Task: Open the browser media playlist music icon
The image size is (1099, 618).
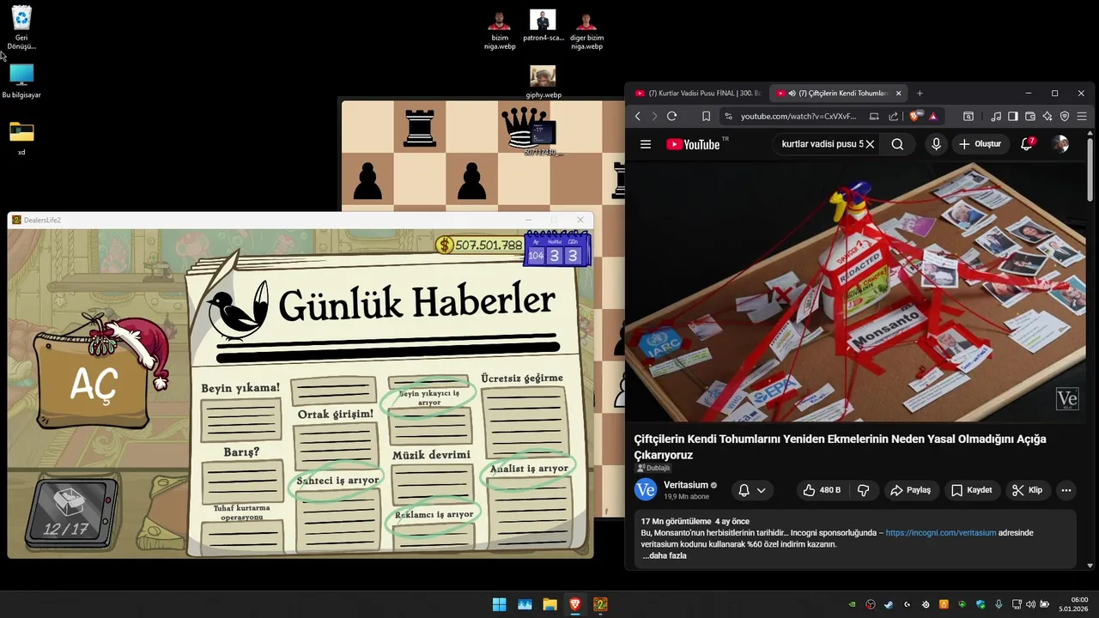Action: pos(996,116)
